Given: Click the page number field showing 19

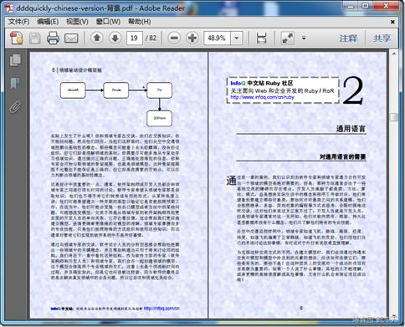Looking at the screenshot, I should (x=135, y=38).
